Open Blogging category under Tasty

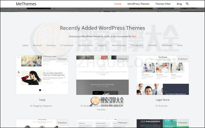37,106
